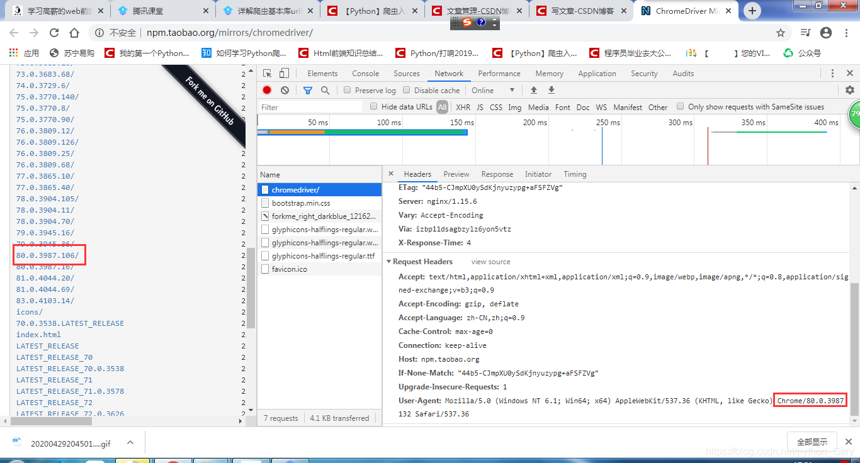Close the downloads bar

[x=849, y=442]
